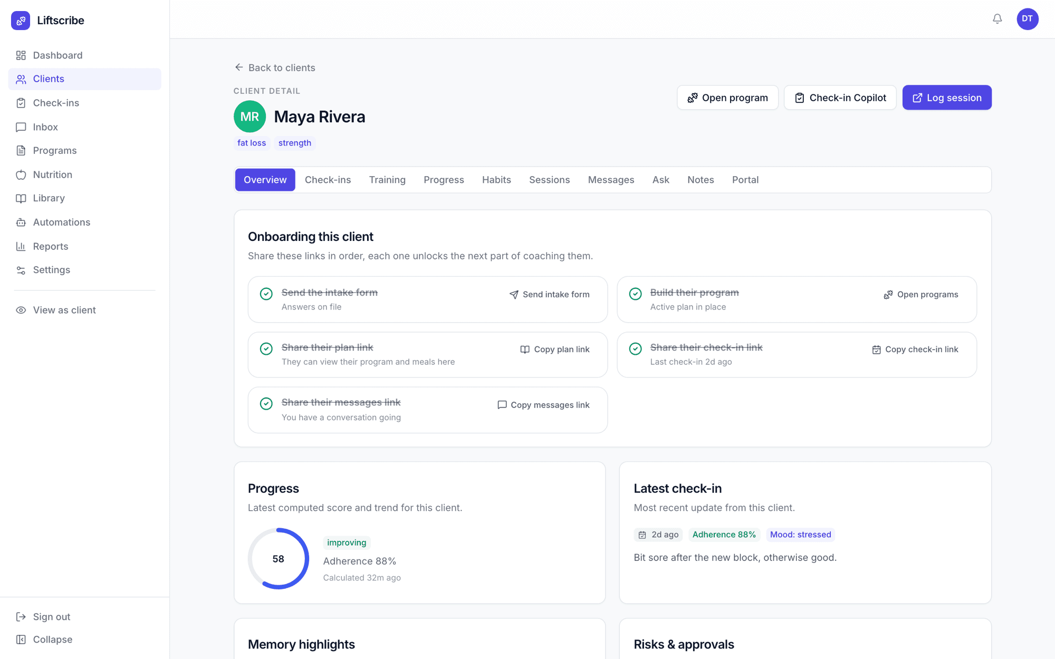1055x659 pixels.
Task: Click check circle beside Share their plan link
Action: (266, 348)
